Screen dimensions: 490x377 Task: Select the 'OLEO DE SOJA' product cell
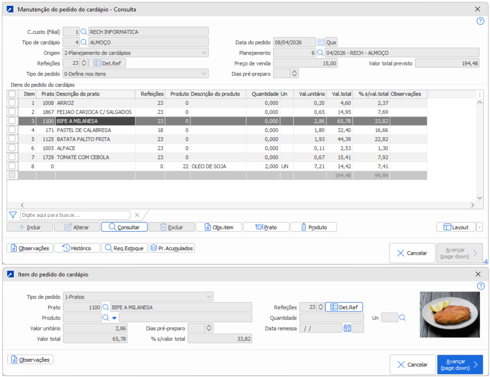pyautogui.click(x=218, y=166)
